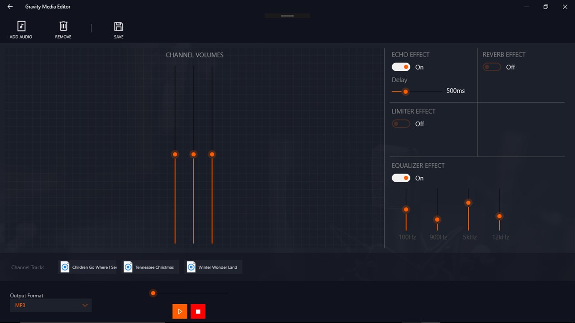Save the project with the Save icon
The height and width of the screenshot is (323, 575).
pyautogui.click(x=119, y=26)
